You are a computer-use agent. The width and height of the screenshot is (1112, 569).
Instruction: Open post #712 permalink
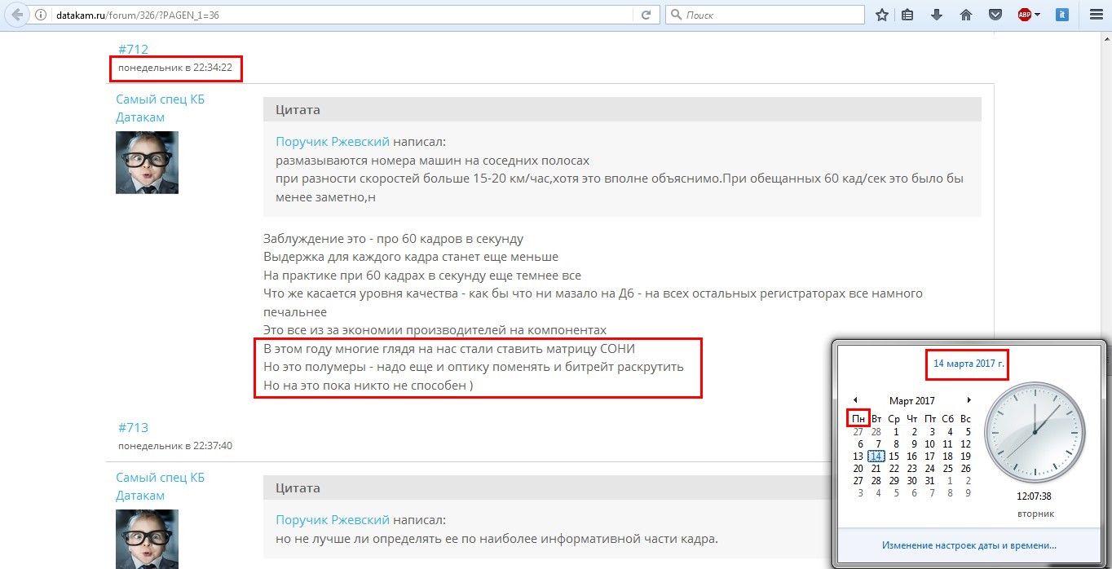click(133, 49)
